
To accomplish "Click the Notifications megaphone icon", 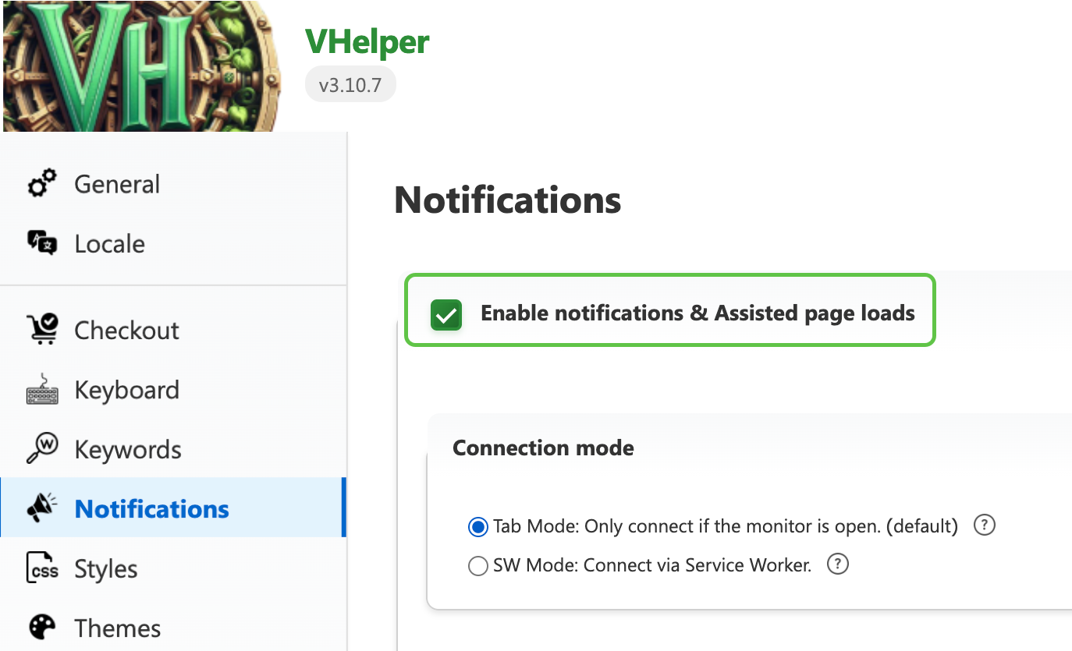I will 42,508.
